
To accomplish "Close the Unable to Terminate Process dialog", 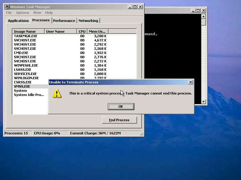I will 191,82.
